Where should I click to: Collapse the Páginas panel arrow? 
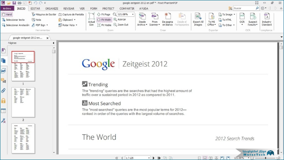pyautogui.click(x=53, y=43)
